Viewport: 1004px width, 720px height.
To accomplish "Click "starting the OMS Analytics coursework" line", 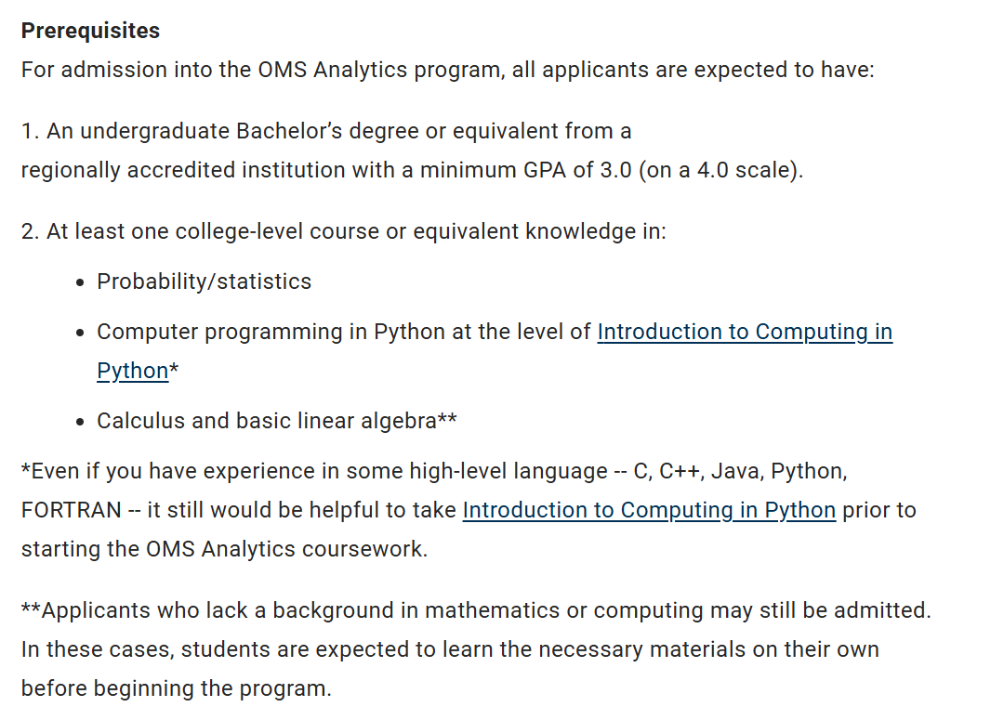I will 224,549.
